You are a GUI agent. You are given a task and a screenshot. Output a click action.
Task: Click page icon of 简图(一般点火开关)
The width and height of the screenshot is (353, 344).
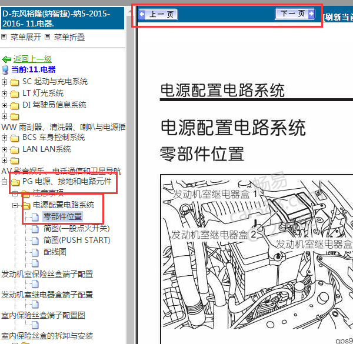[x=35, y=229]
